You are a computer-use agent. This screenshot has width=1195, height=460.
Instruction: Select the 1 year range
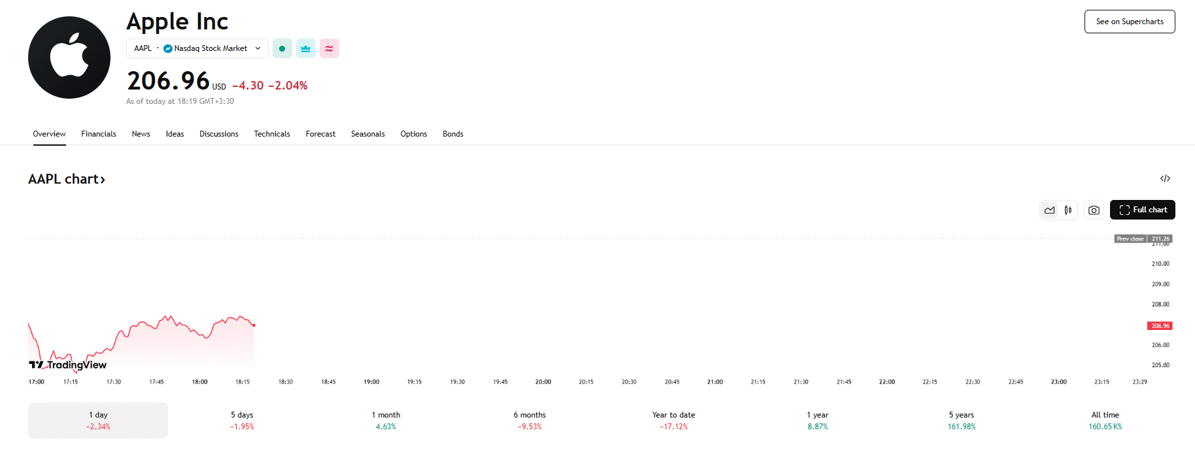point(817,420)
